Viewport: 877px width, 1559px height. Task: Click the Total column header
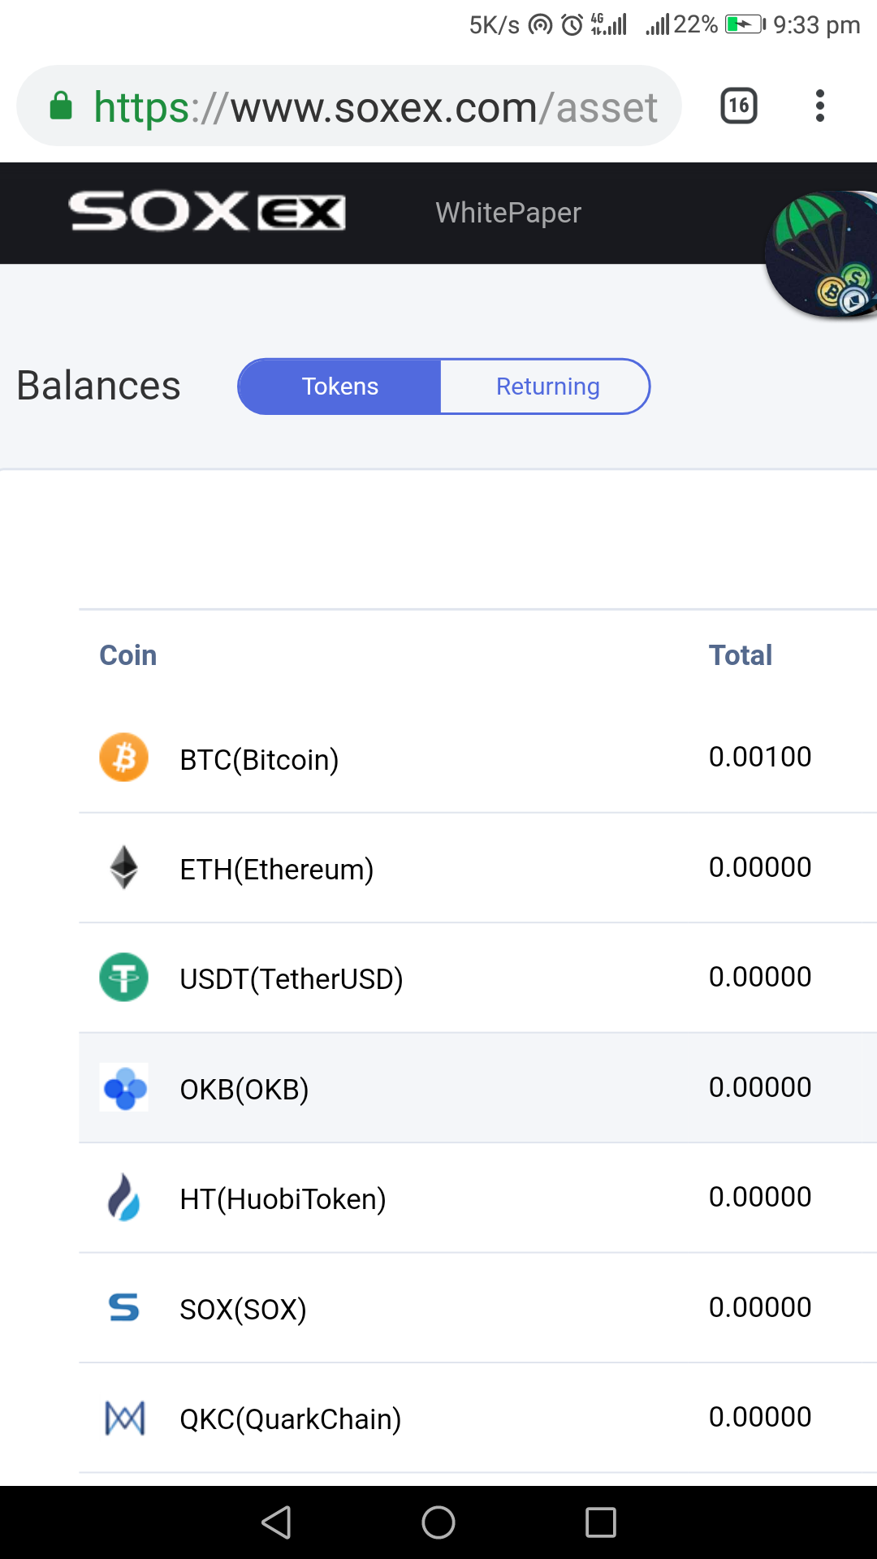click(740, 655)
